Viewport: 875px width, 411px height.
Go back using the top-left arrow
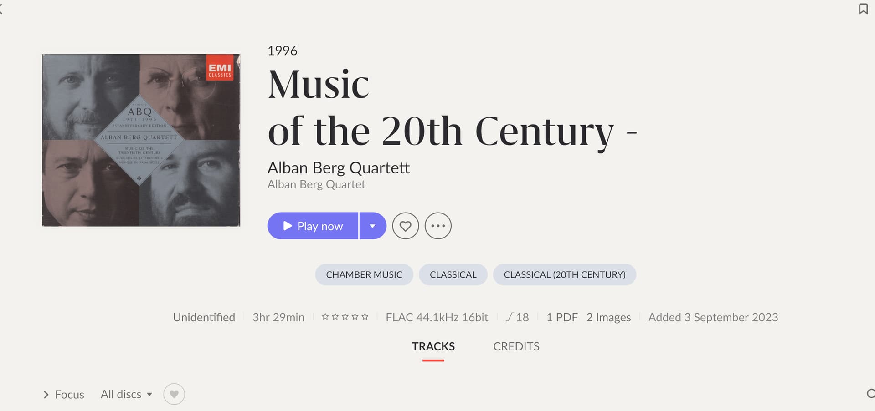point(1,9)
